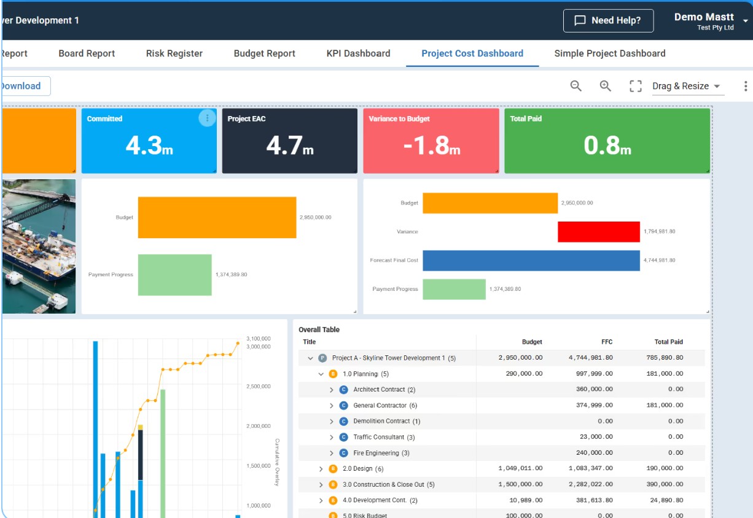Click the construction site aerial photo
Viewport: 753px width, 518px height.
(x=39, y=246)
